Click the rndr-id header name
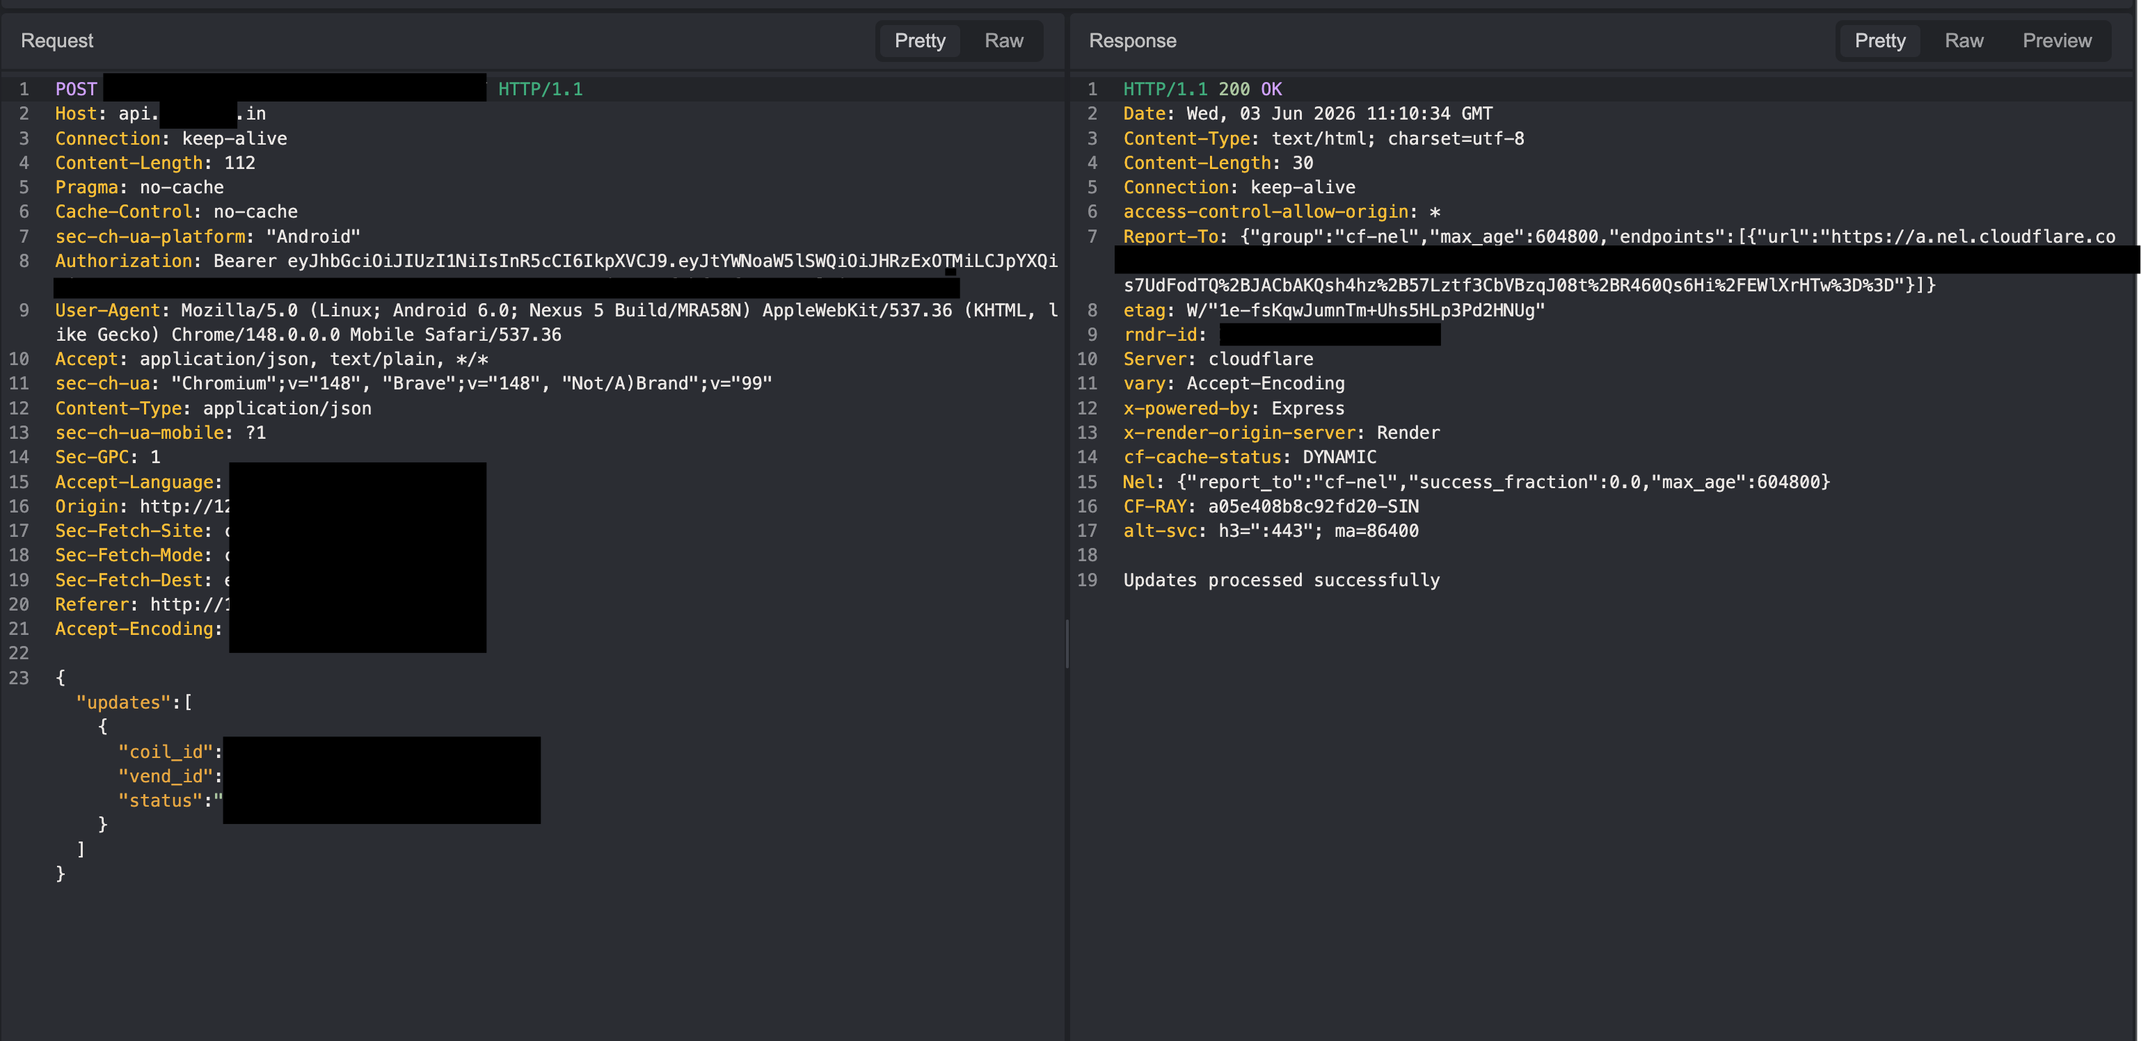Screen dimensions: 2141x1041 (1161, 334)
